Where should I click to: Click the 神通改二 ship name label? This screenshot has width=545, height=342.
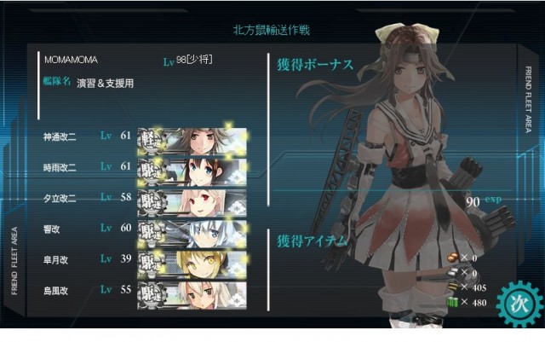[60, 136]
